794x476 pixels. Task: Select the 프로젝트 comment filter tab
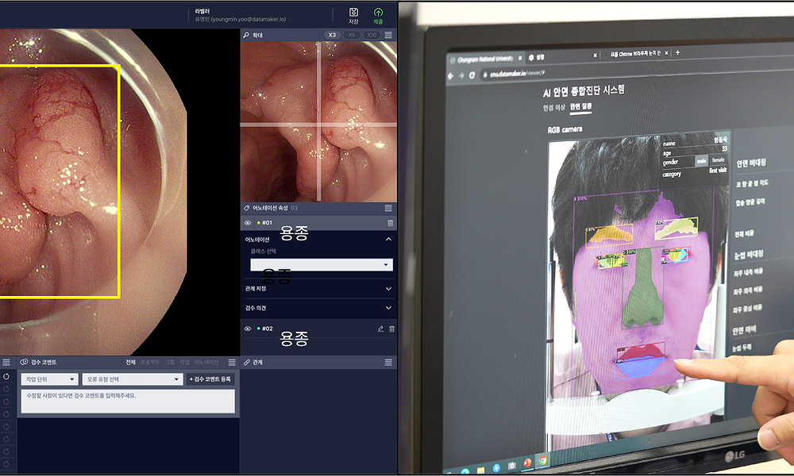150,363
